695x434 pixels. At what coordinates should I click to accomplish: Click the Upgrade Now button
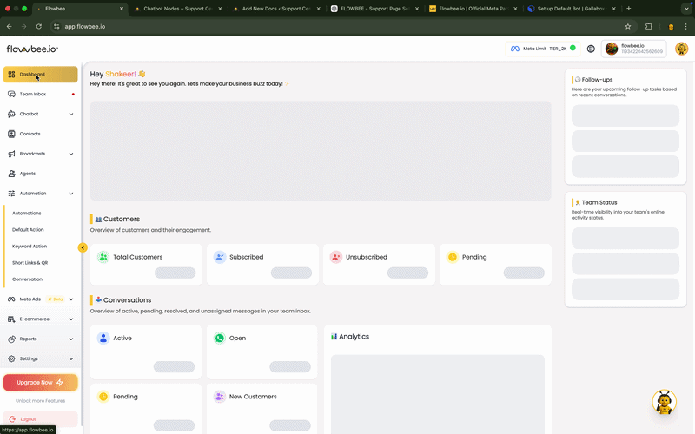(40, 382)
